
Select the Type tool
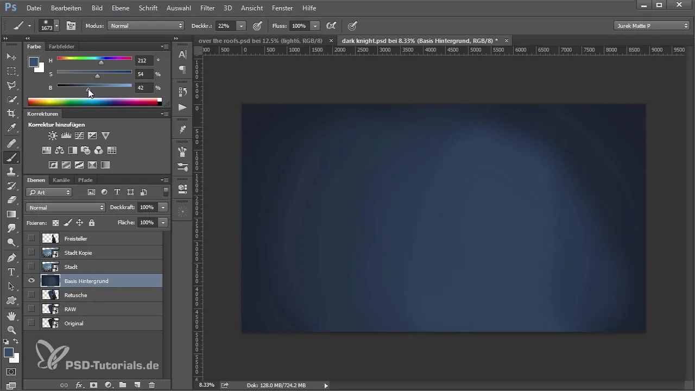tap(11, 272)
